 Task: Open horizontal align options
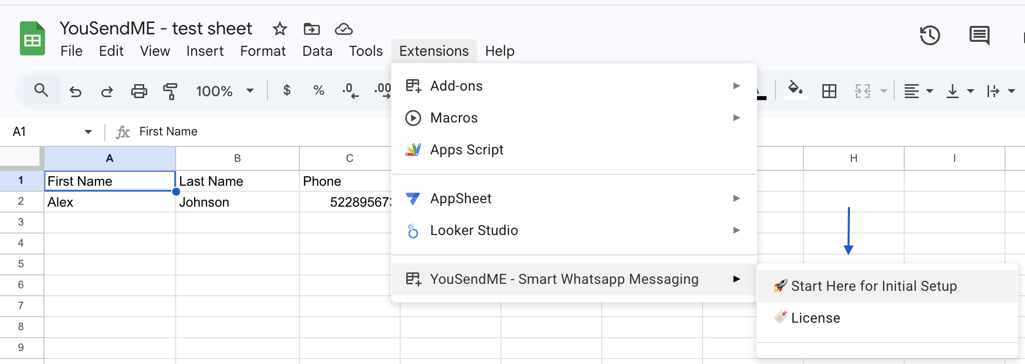coord(911,91)
